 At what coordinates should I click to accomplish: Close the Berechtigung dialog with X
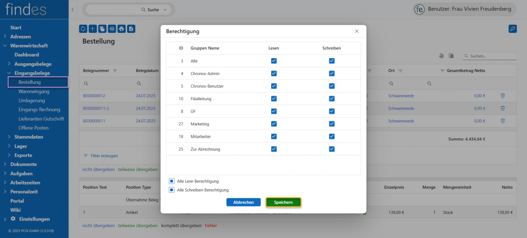tap(357, 31)
